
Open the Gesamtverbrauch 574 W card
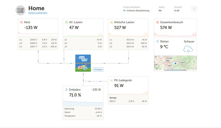pyautogui.click(x=175, y=27)
